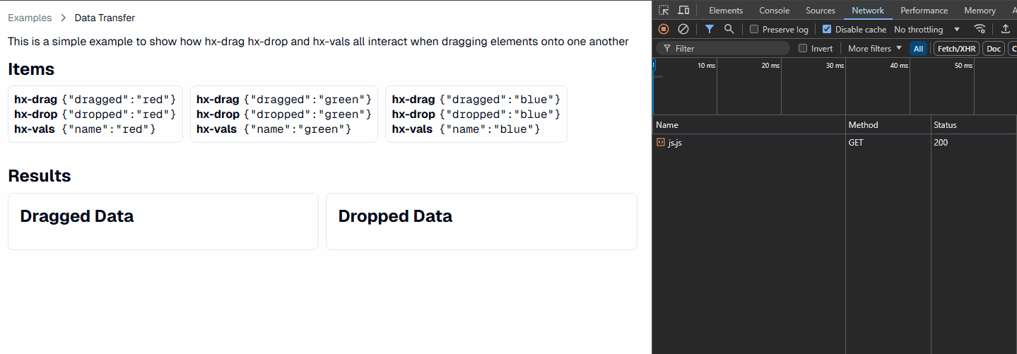Sort requests by Name column header
Viewport: 1017px width, 354px height.
point(748,124)
